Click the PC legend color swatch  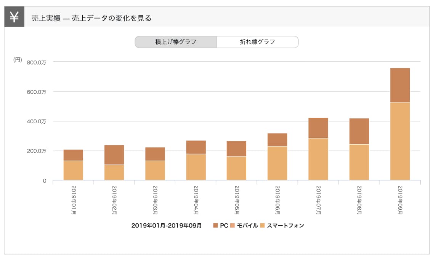(216, 226)
